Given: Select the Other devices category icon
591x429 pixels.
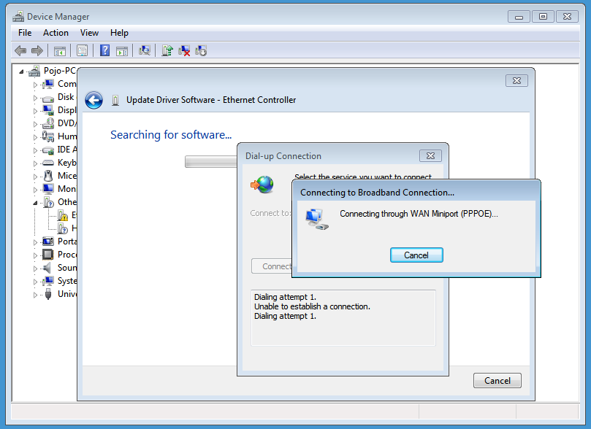Looking at the screenshot, I should pos(49,202).
